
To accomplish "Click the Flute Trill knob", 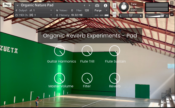I will pos(87,51).
